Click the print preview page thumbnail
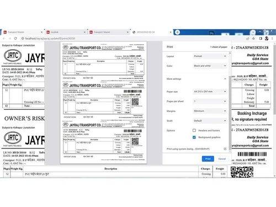The height and width of the screenshot is (207, 276). click(103, 103)
